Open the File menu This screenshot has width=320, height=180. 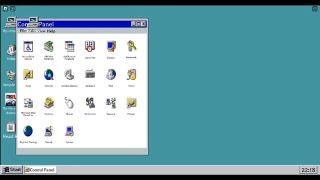(23, 31)
